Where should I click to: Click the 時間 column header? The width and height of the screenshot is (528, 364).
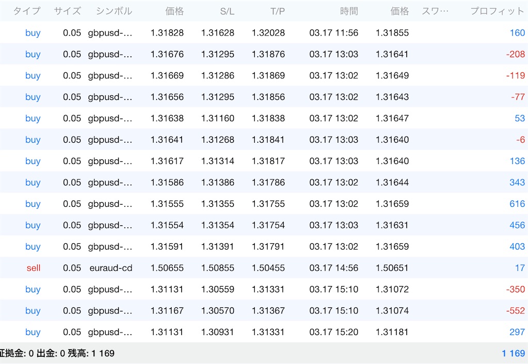coord(349,11)
